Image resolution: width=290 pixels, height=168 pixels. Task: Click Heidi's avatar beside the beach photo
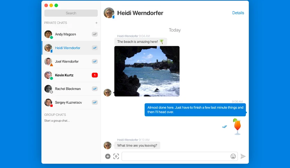tap(108, 93)
